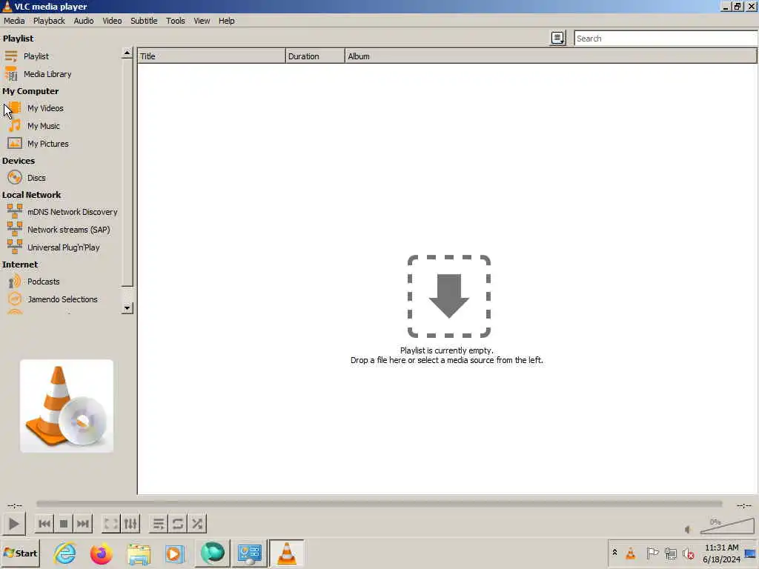
Task: Launch Firefox from taskbar
Action: (101, 553)
